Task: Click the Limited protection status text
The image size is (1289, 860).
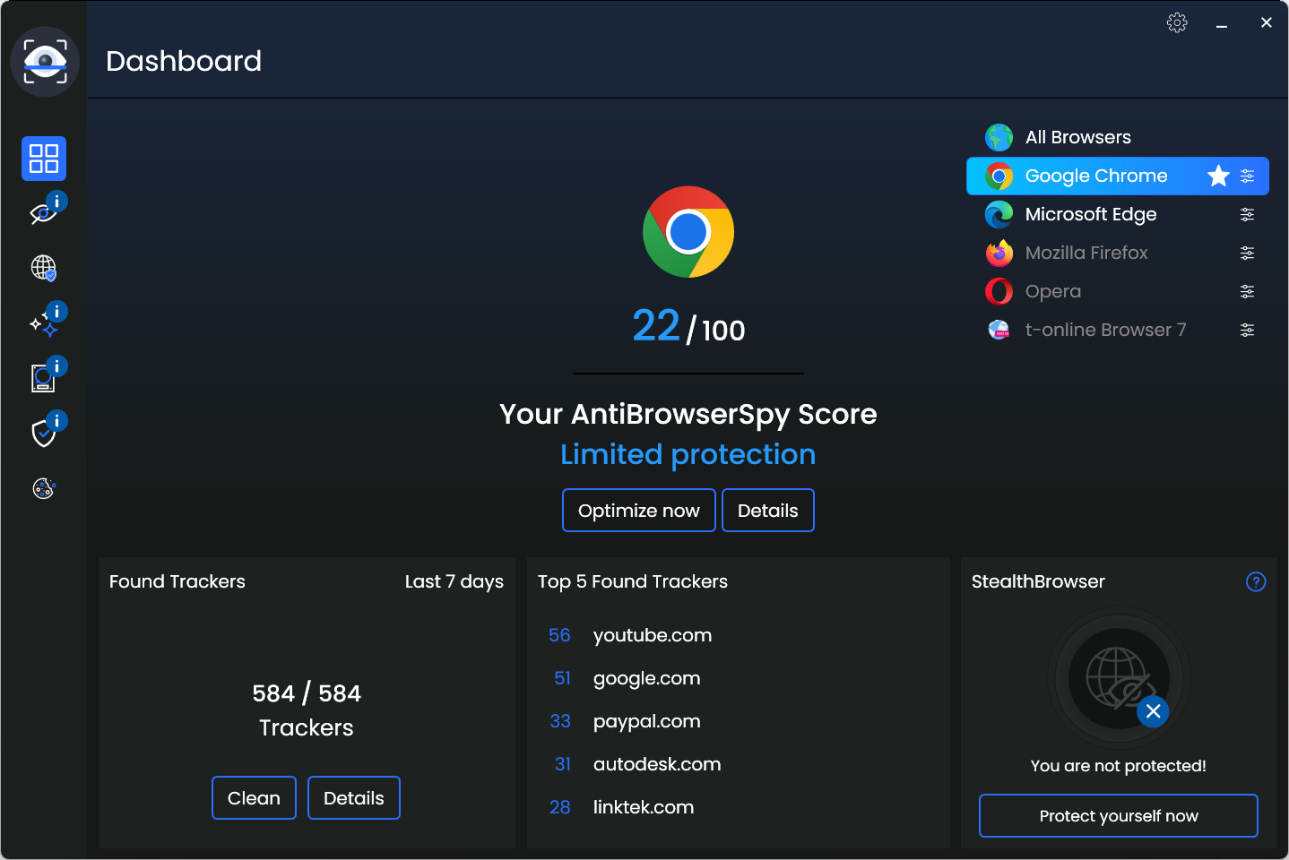Action: (688, 454)
